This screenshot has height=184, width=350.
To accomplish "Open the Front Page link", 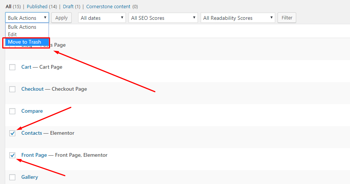I will pos(34,155).
